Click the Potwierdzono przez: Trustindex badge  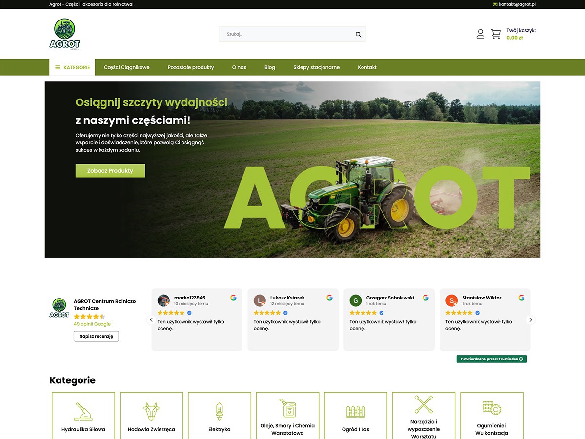click(x=492, y=359)
